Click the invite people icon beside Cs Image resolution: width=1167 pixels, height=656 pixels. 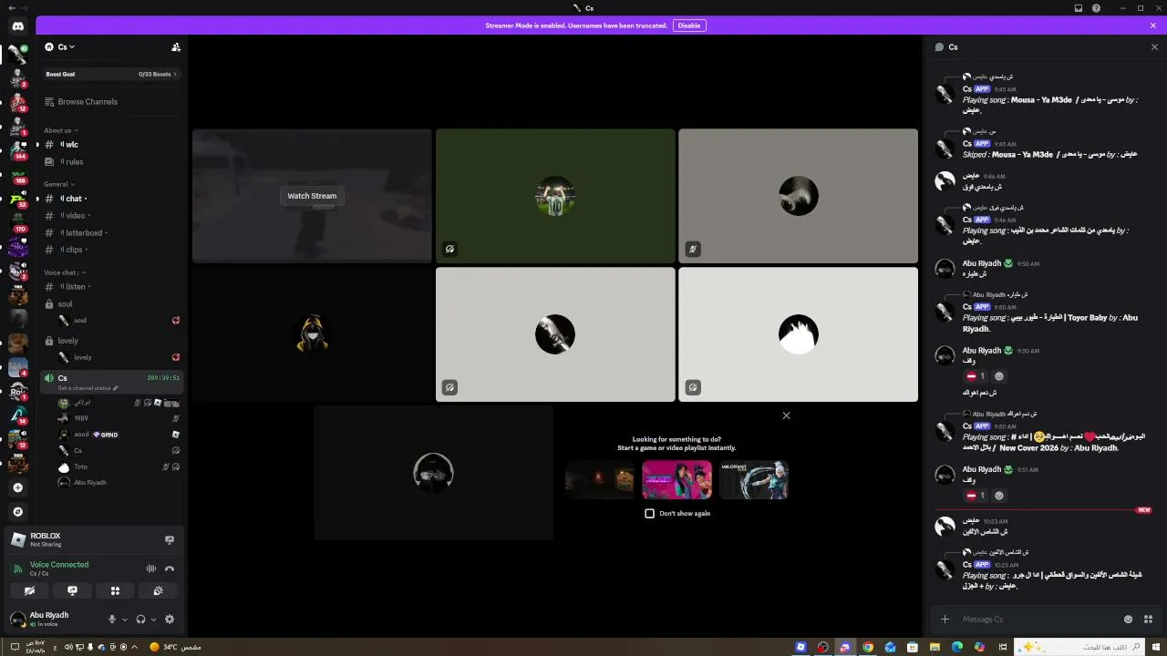pyautogui.click(x=176, y=46)
